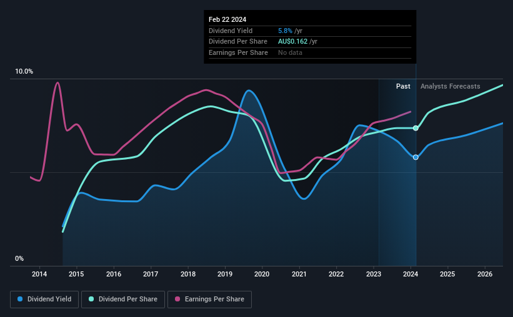Click the Past region label
Screen dimensions: 513x317
tap(403, 86)
